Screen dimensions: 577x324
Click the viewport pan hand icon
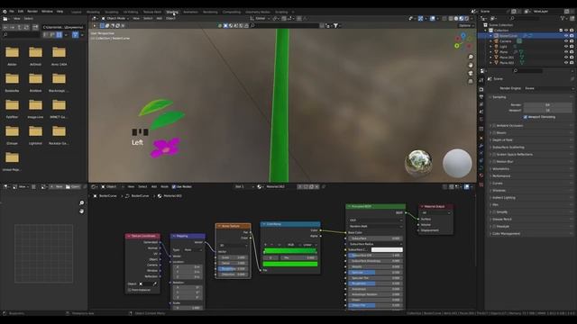click(x=471, y=65)
